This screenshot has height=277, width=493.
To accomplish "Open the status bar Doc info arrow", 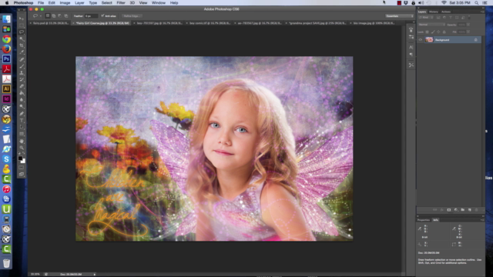I will pos(94,274).
